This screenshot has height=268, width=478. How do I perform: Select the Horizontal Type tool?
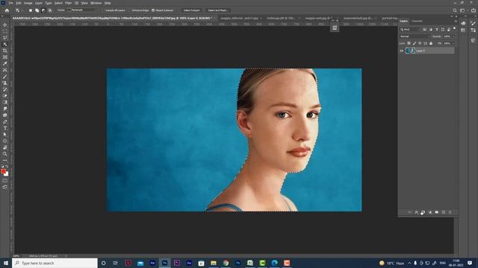pyautogui.click(x=5, y=128)
